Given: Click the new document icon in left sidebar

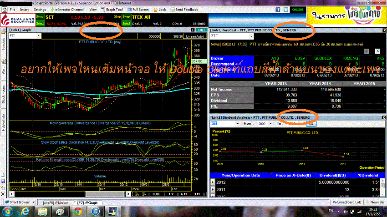Looking at the screenshot, I should pos(3,175).
